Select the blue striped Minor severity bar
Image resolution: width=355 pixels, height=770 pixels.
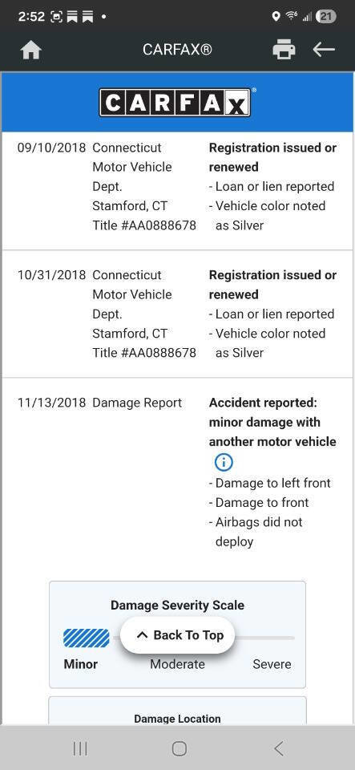click(87, 638)
